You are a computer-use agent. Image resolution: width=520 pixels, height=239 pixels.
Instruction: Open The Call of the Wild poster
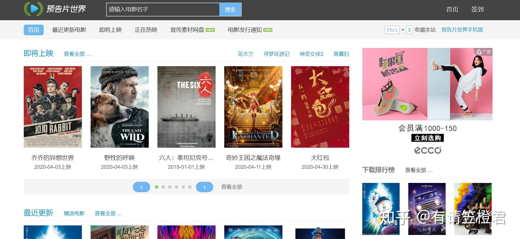click(x=120, y=107)
